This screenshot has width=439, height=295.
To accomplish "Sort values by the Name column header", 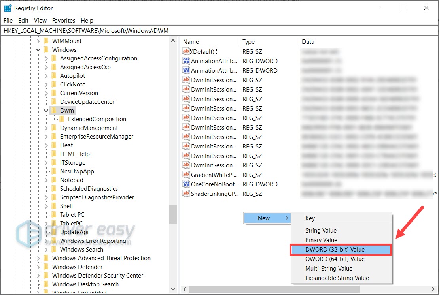I will tap(210, 42).
